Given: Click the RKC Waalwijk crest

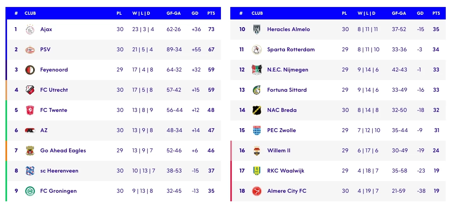Looking at the screenshot, I should (x=256, y=171).
